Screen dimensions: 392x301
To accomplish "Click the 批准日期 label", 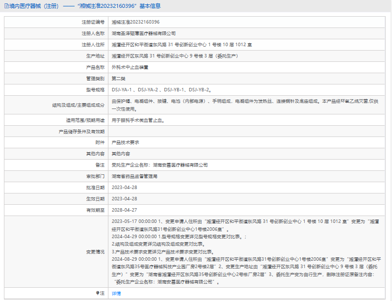I will coord(95,188).
